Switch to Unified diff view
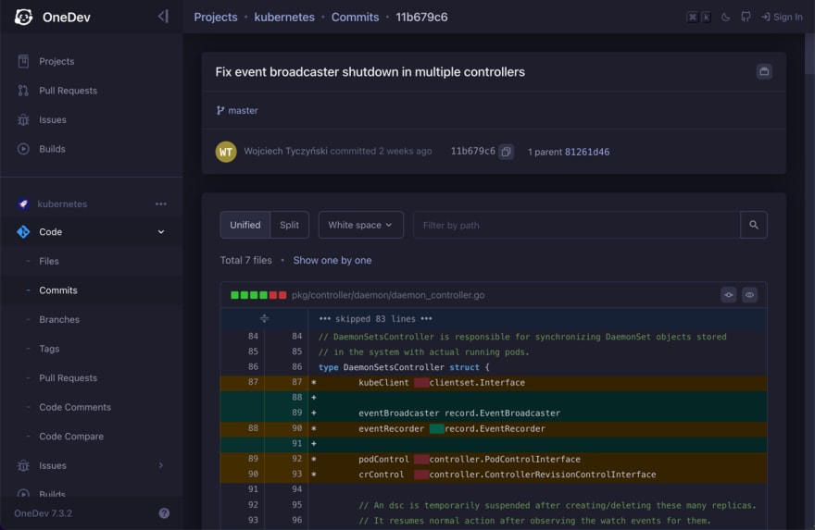This screenshot has width=815, height=530. (245, 225)
